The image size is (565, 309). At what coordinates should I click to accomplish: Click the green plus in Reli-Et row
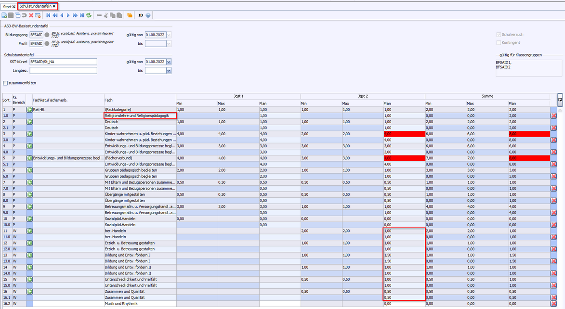29,110
